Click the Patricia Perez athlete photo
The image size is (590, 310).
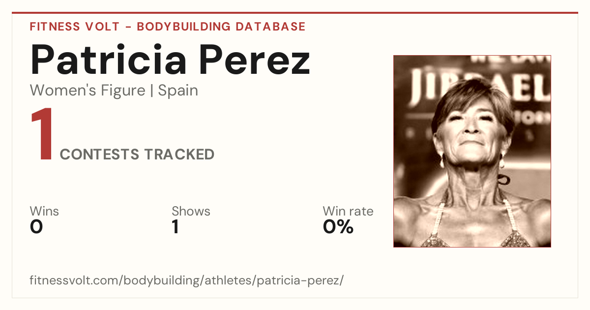coord(472,151)
